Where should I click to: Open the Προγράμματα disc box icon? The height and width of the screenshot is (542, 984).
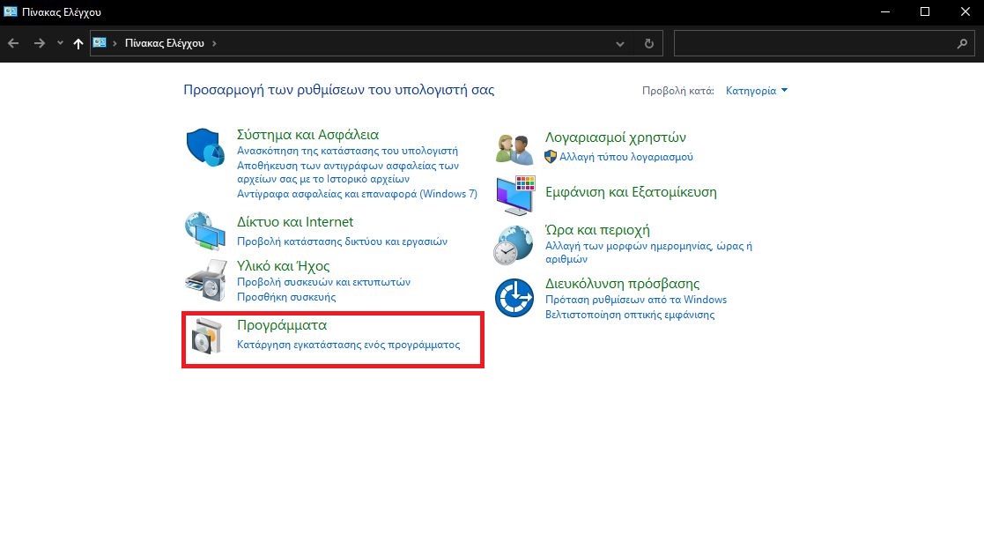(x=206, y=336)
